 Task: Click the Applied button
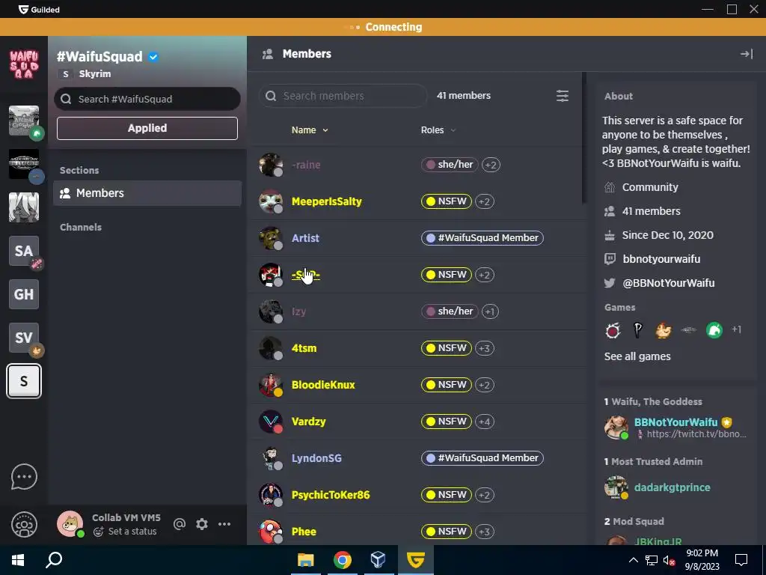coord(147,128)
